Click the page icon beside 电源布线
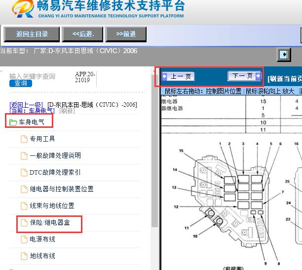Viewport: 302px width, 270px height. (24, 240)
